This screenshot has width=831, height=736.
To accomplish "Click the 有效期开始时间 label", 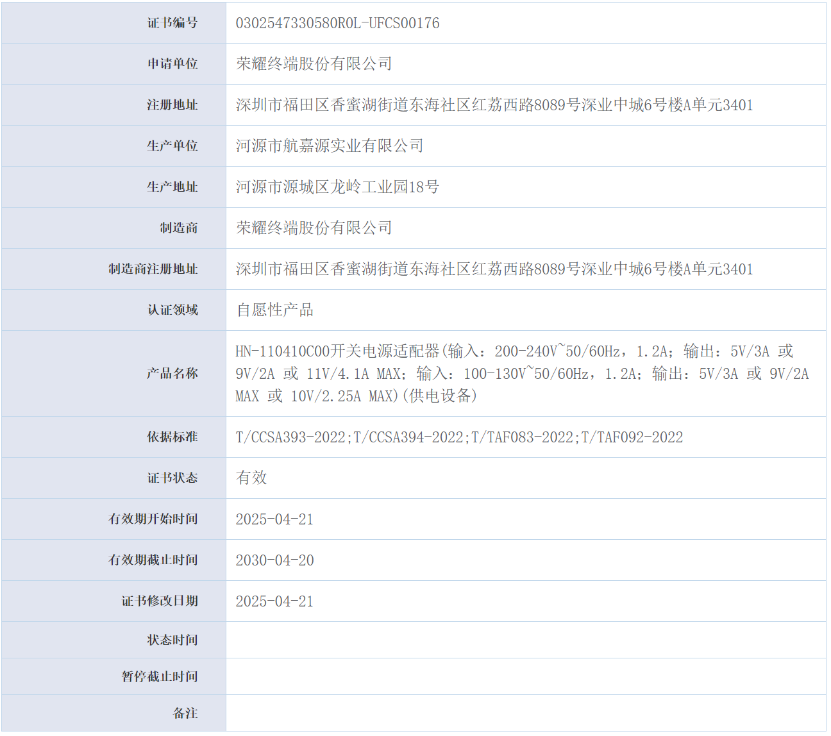I will click(x=153, y=519).
